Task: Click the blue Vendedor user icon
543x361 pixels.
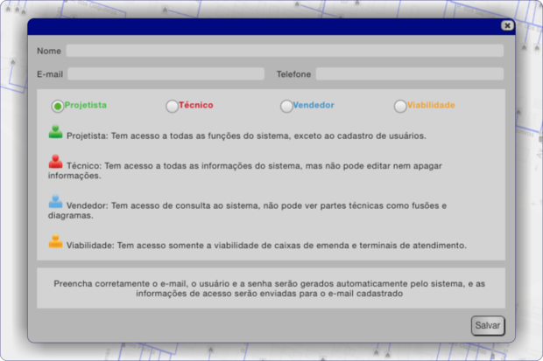Action: click(56, 201)
